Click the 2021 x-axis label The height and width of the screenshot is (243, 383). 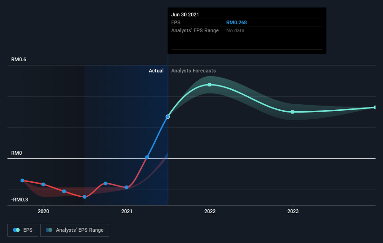[x=126, y=211]
